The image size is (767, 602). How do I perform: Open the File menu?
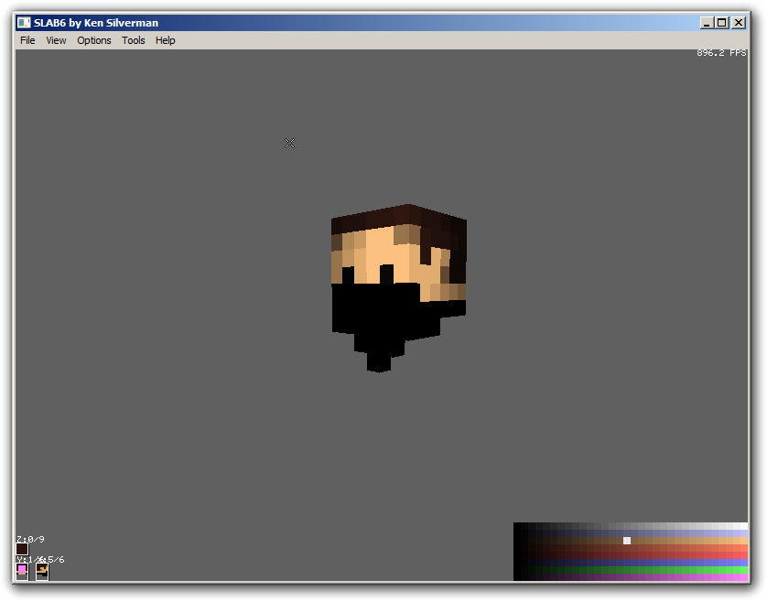[x=27, y=40]
